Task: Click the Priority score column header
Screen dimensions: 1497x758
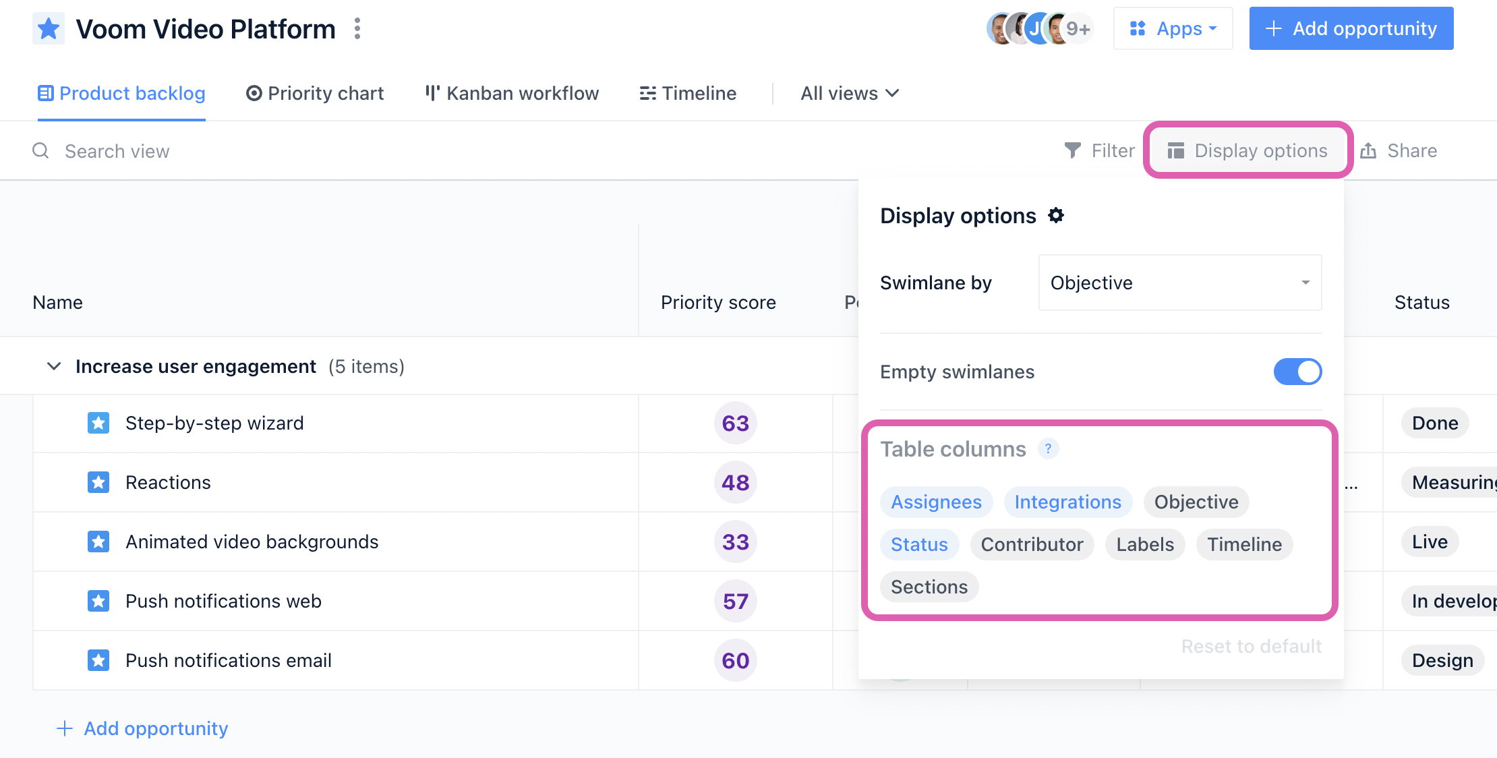Action: (718, 302)
